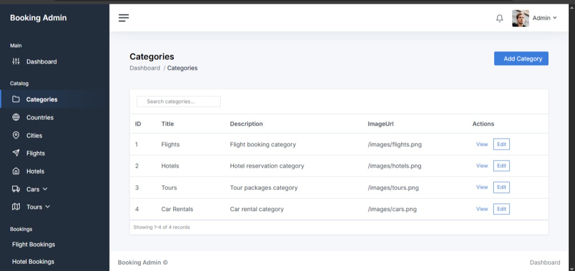Click the search categories input field
Screen dimensions: 575x271
pos(178,101)
